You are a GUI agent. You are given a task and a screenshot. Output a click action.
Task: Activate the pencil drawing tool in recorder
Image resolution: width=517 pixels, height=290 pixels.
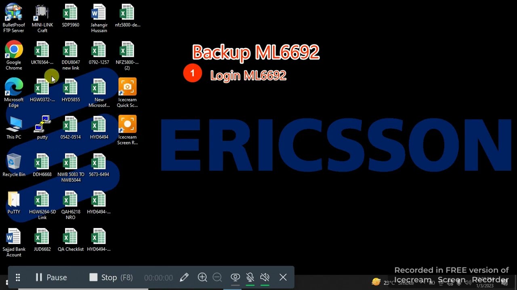point(184,277)
